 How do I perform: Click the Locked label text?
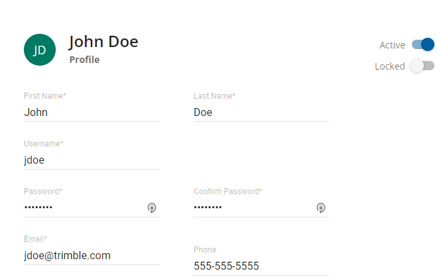[389, 66]
